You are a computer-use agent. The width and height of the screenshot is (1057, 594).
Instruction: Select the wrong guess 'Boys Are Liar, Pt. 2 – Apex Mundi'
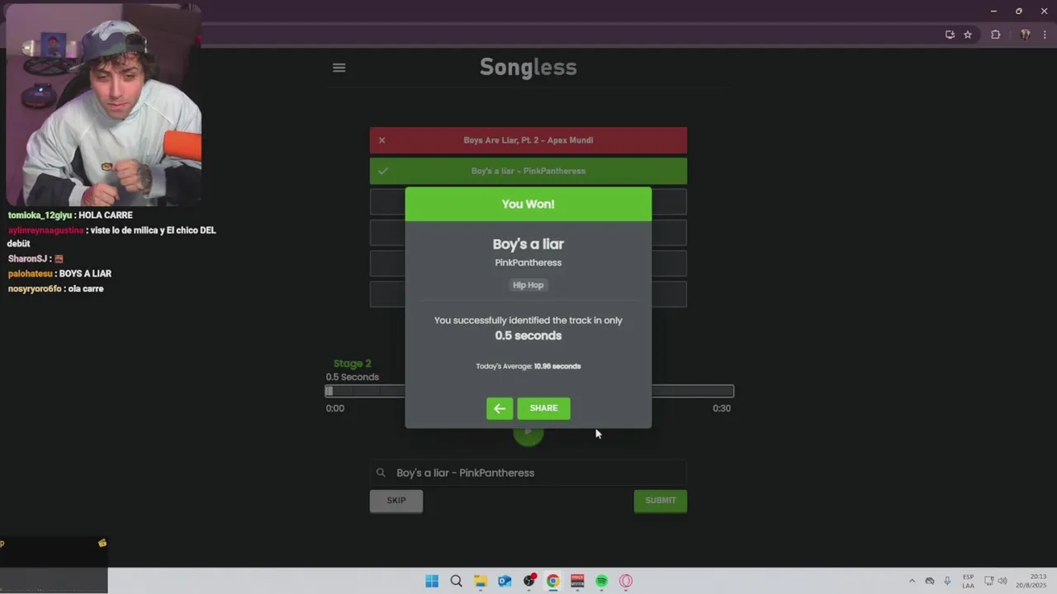[528, 140]
